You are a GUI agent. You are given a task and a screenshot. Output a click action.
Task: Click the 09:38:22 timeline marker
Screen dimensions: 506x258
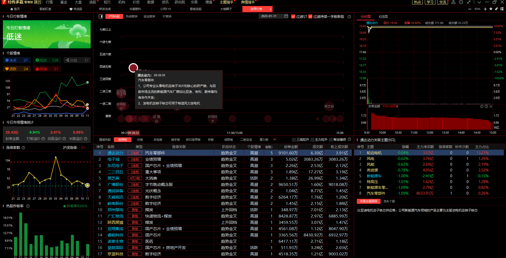point(133,133)
